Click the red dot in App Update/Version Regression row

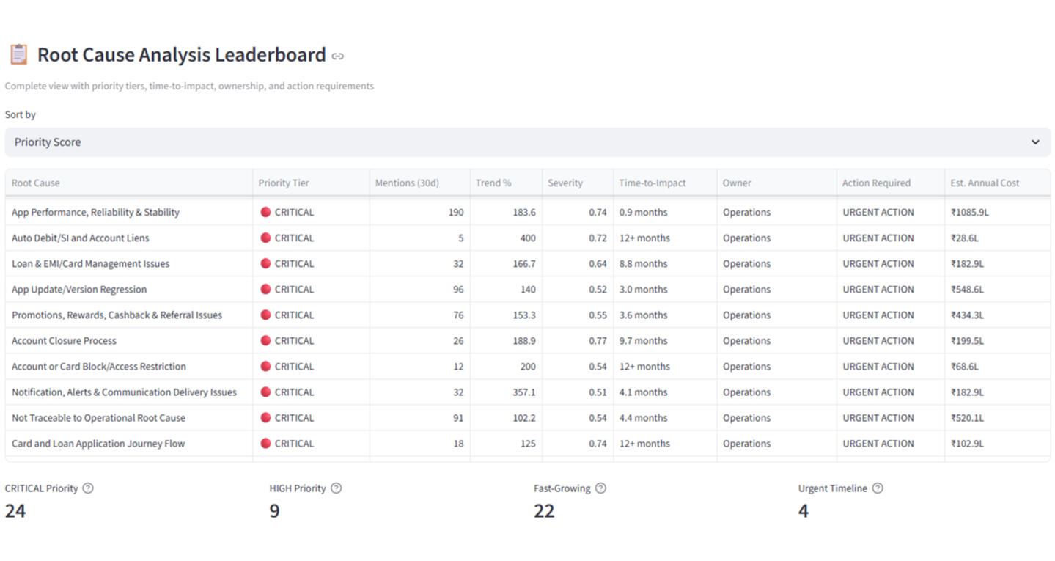coord(265,289)
